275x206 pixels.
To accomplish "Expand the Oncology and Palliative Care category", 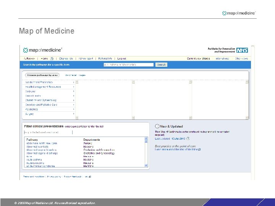I will pos(49,105).
